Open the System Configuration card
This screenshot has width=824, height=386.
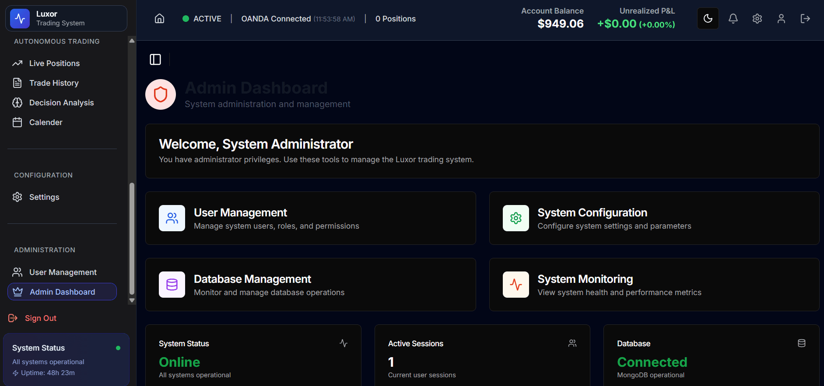point(654,218)
